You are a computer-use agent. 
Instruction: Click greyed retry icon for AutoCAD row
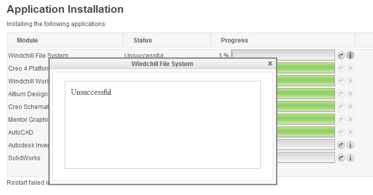tap(341, 132)
